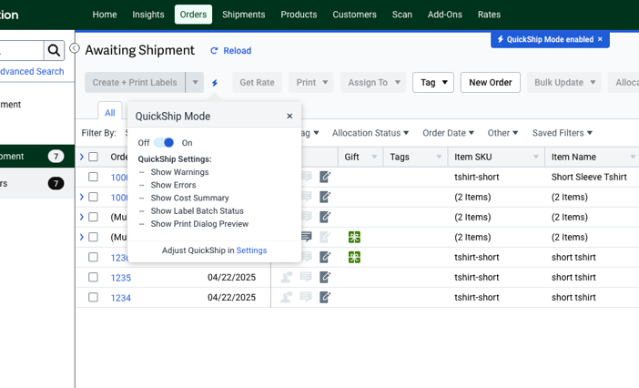Click the dark notes icon beside the faded edit icon
639x388 pixels.
(x=306, y=237)
